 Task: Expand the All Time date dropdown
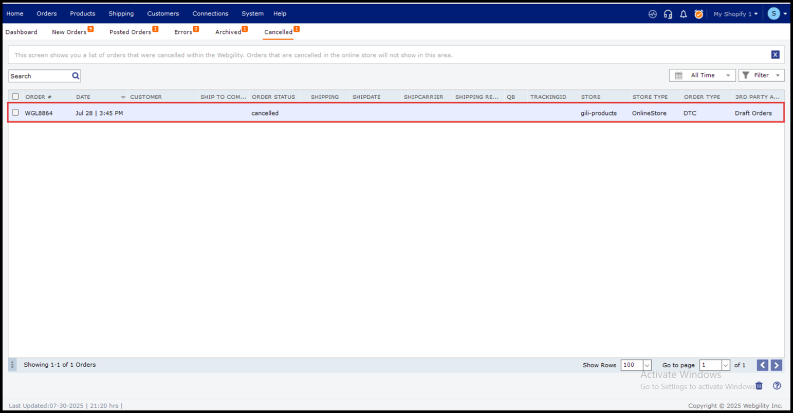[702, 76]
